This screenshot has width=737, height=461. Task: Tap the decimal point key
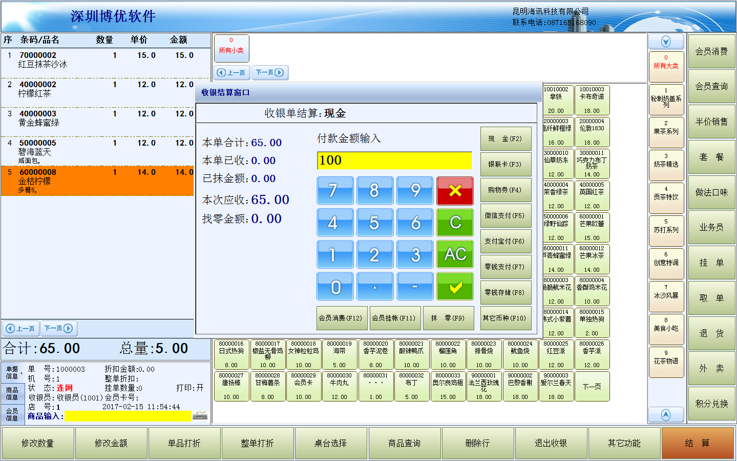click(375, 286)
